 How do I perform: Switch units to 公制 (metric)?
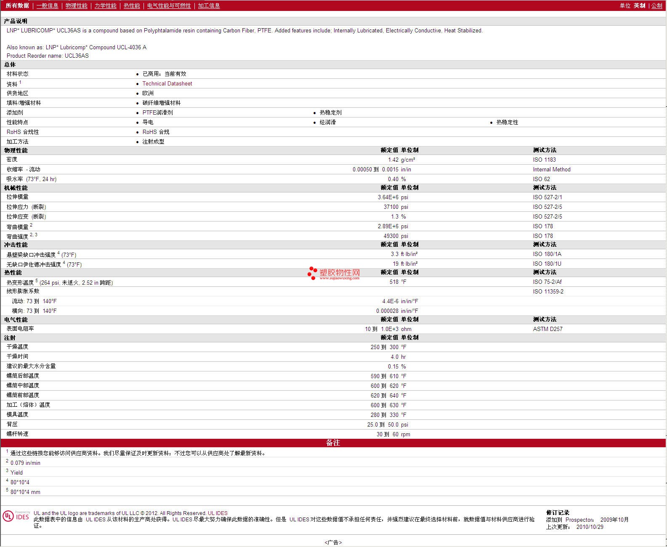click(656, 5)
